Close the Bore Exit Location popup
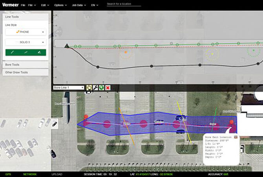 point(236,137)
